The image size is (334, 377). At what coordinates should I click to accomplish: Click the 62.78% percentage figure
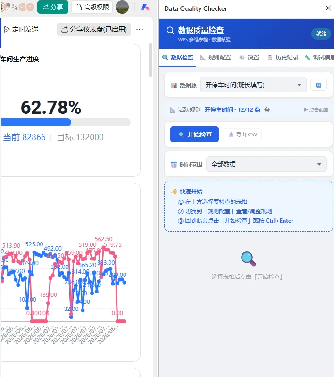(51, 107)
